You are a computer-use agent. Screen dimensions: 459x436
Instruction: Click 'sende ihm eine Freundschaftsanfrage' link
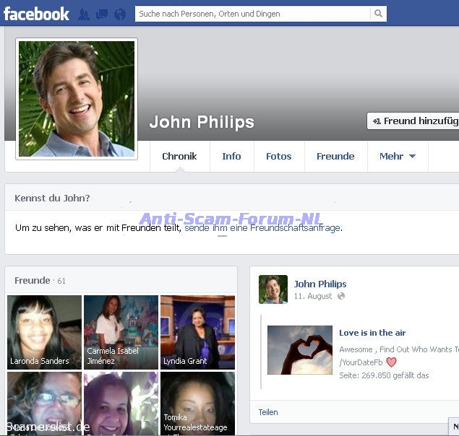tap(262, 227)
